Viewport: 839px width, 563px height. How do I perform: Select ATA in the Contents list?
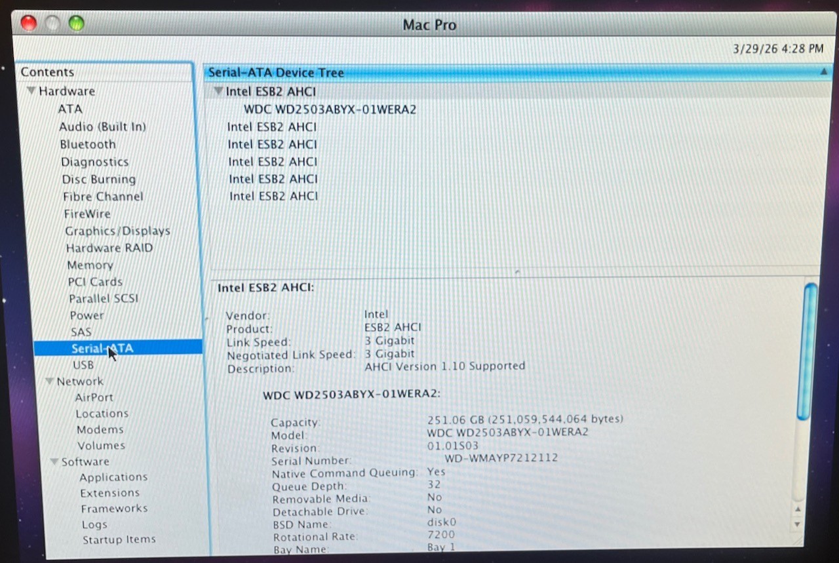click(x=70, y=109)
